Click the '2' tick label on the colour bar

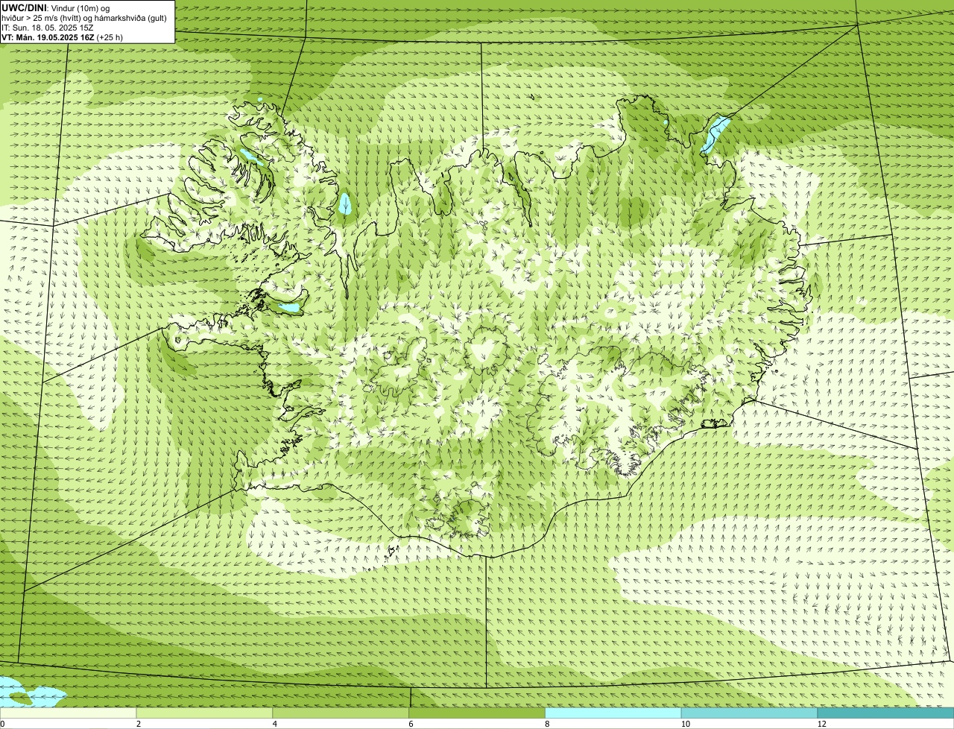pyautogui.click(x=139, y=724)
